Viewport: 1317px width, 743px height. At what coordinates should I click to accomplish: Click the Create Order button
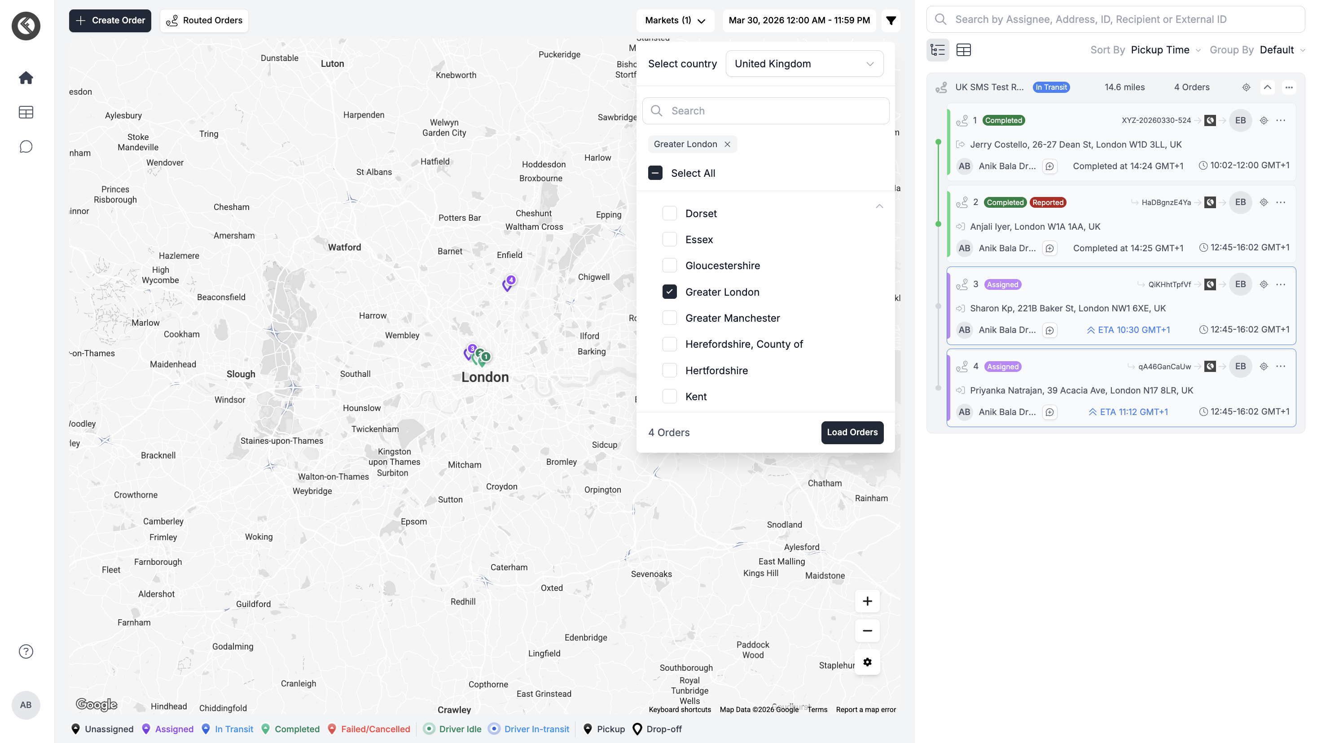click(110, 21)
